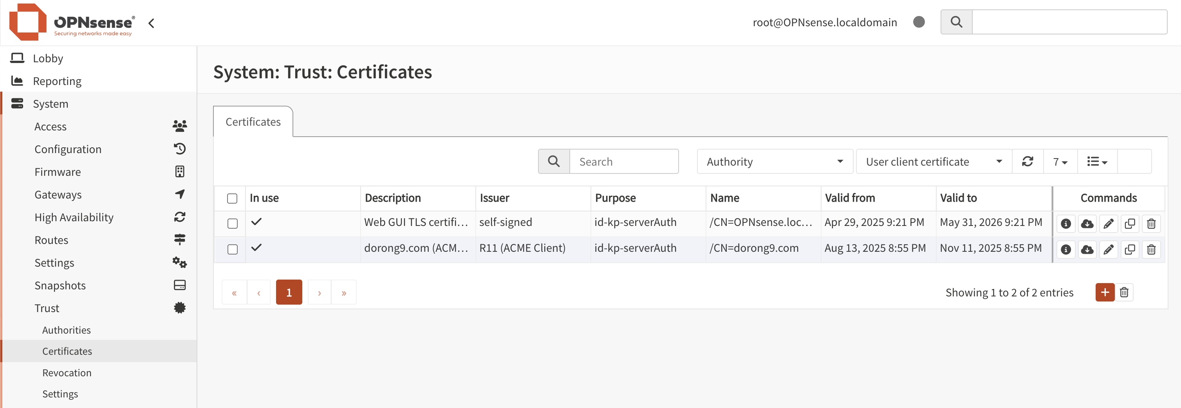Delete the Web GUI TLS certificate row
Image resolution: width=1181 pixels, height=408 pixels.
pos(1151,224)
